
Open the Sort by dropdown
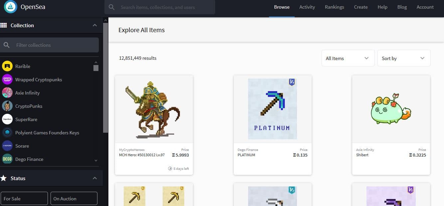(x=403, y=58)
